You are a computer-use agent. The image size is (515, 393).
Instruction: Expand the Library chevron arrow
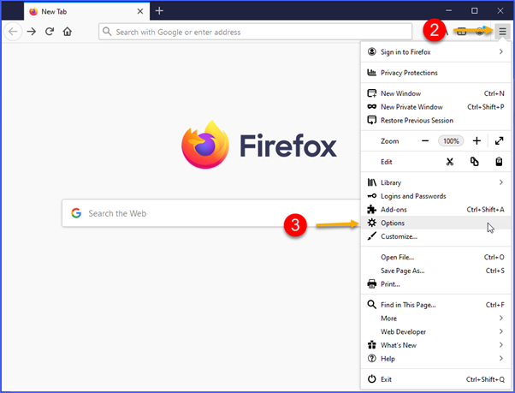click(500, 182)
